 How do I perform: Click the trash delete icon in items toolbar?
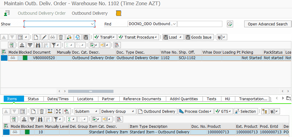click(x=41, y=111)
